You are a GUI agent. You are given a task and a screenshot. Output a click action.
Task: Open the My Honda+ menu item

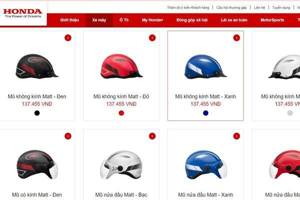point(152,20)
